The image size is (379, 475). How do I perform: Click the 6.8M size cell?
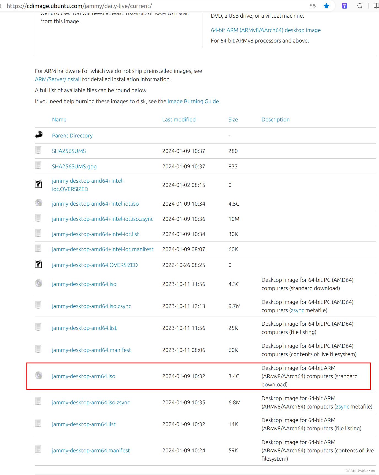(x=235, y=402)
